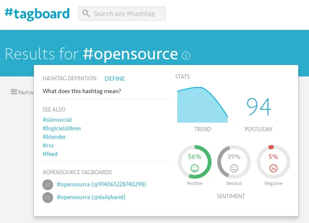Open the #blender hashtag link

(x=54, y=137)
